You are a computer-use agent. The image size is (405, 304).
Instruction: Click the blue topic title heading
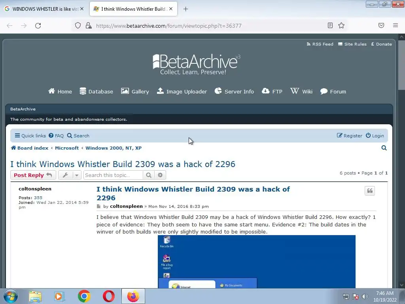point(123,164)
